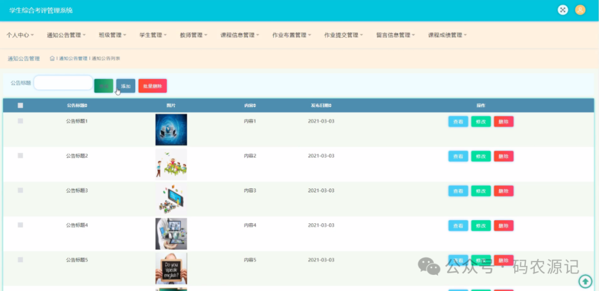This screenshot has width=599, height=291.
Task: Sort by 发布日期 column header
Action: coord(321,105)
